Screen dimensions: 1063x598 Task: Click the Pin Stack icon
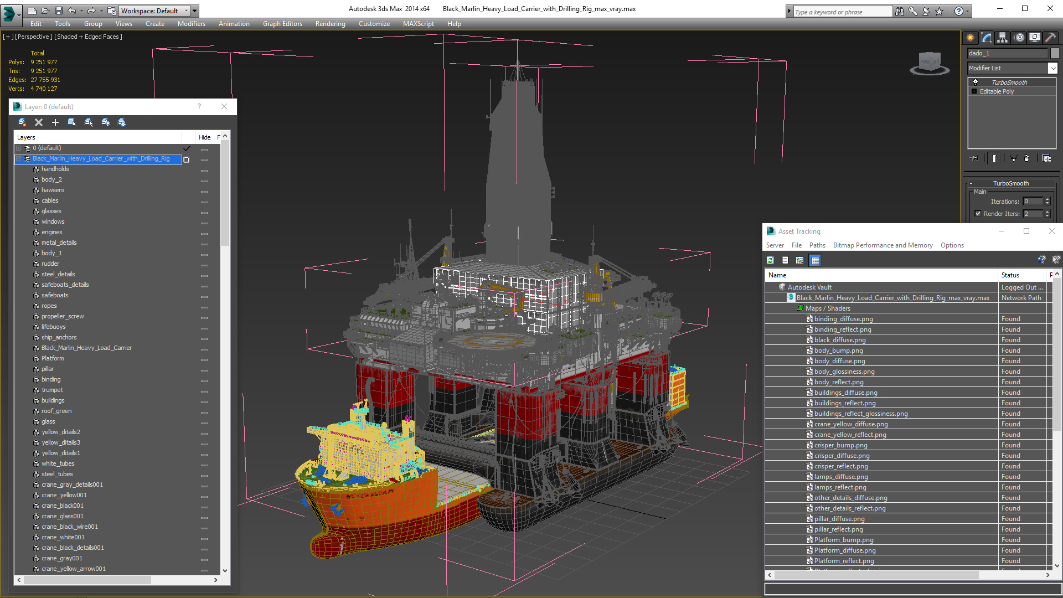(975, 158)
